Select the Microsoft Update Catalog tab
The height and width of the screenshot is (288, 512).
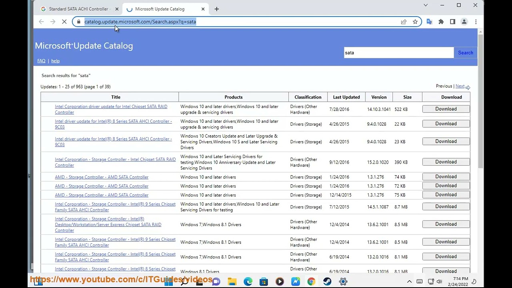166,9
